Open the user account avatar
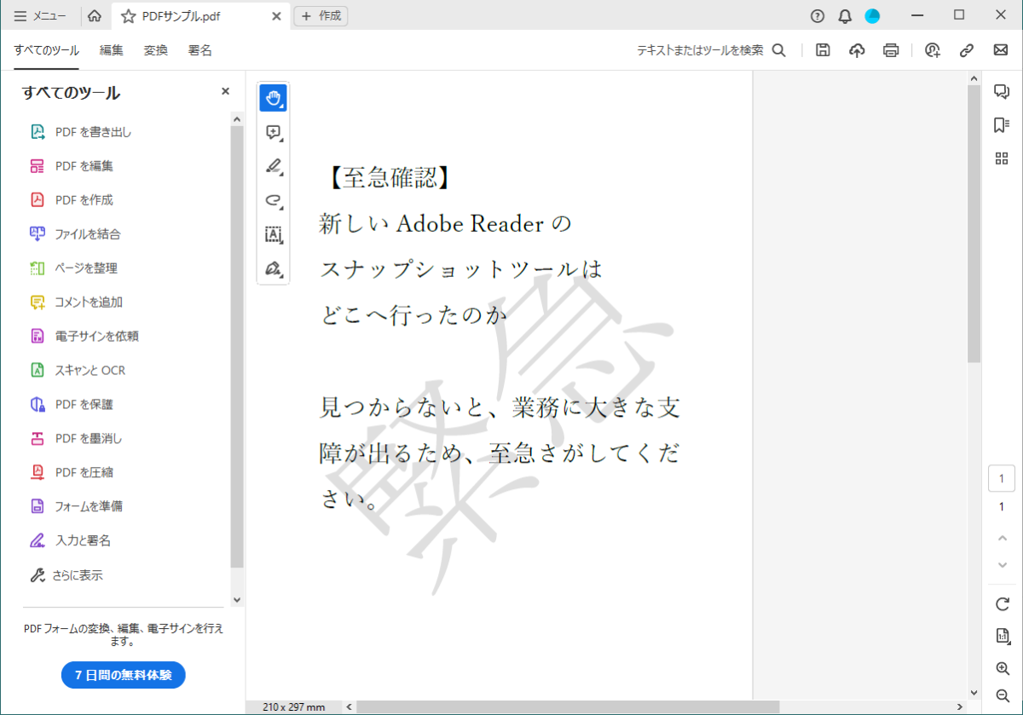The image size is (1023, 715). tap(872, 16)
